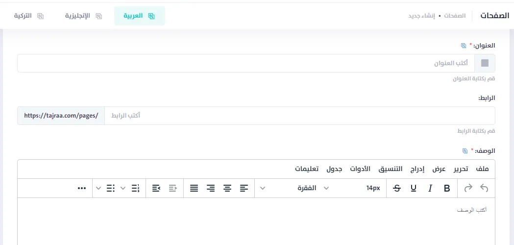Align text left
The image size is (514, 245).
[x=244, y=188]
